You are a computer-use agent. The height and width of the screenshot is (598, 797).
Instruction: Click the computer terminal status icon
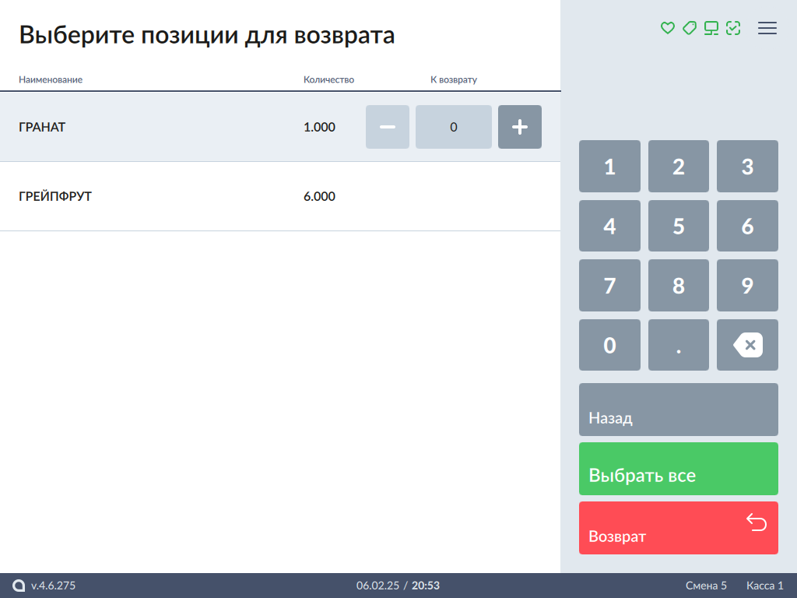[x=711, y=29]
